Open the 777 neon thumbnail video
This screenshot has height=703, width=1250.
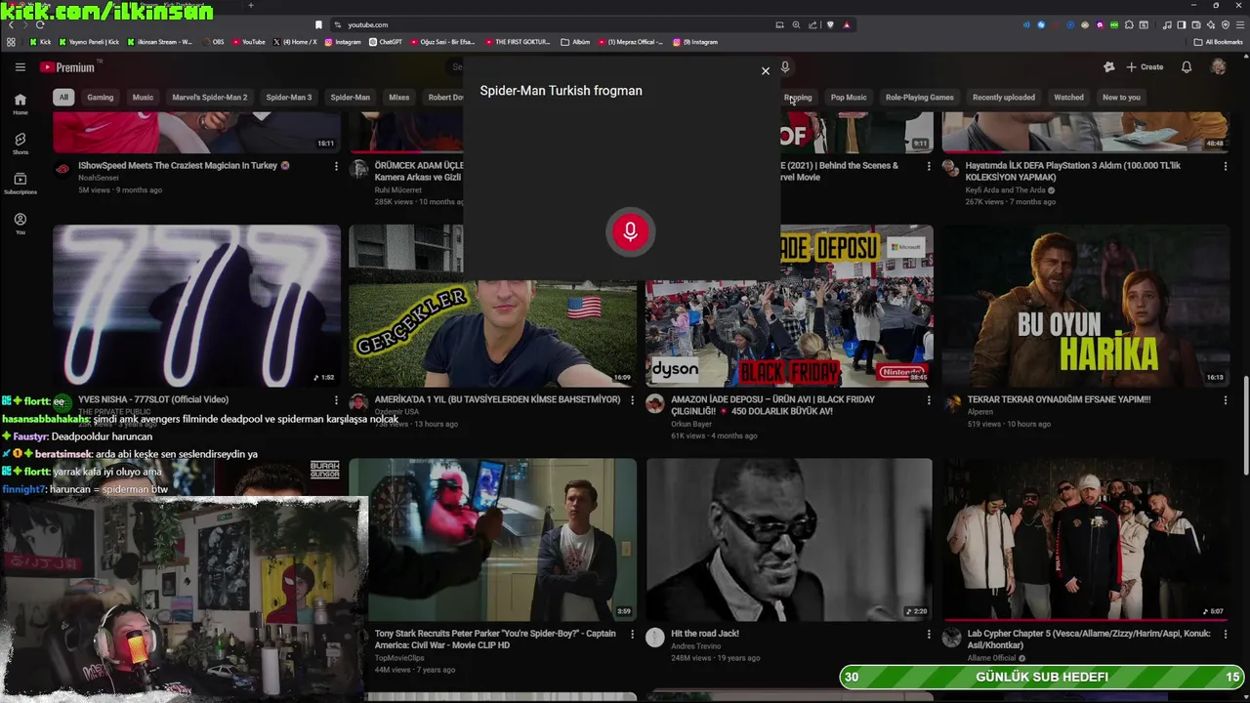click(196, 306)
